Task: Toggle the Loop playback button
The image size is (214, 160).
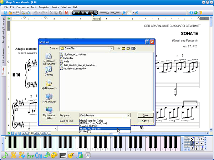Action: click(96, 13)
